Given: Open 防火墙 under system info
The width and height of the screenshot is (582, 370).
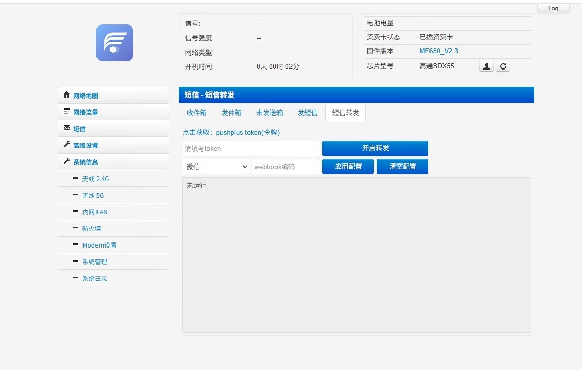Looking at the screenshot, I should click(91, 228).
